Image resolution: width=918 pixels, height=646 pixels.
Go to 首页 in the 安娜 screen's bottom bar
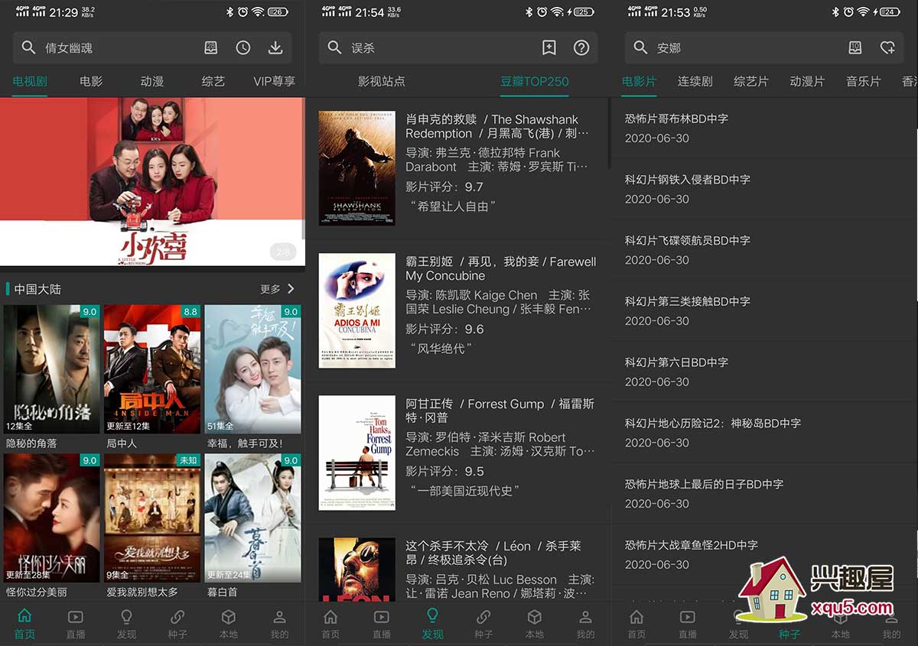coord(636,624)
